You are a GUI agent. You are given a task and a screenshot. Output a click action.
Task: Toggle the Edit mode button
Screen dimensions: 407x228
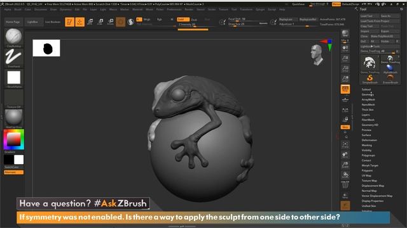(x=69, y=22)
